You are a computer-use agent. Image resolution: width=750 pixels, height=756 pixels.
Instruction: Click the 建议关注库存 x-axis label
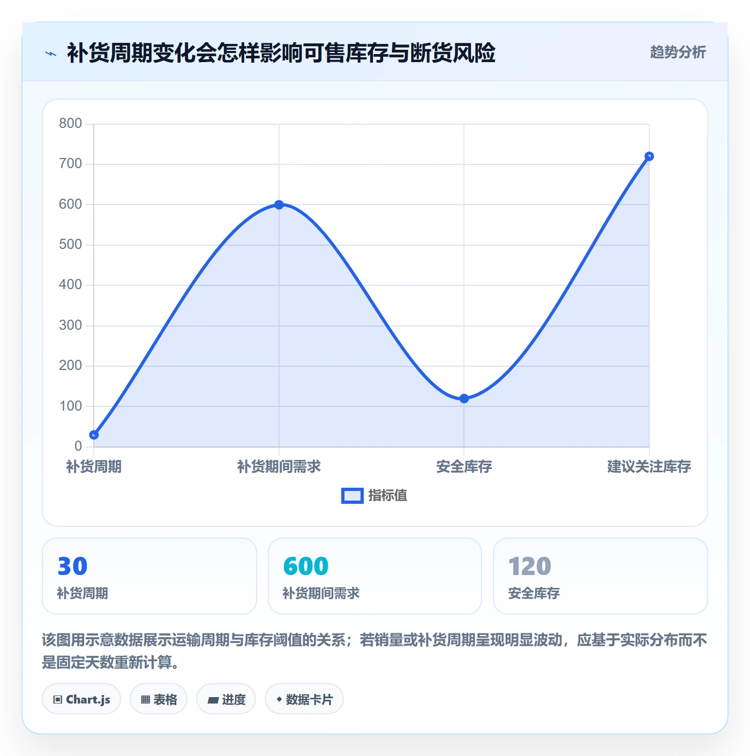coord(649,466)
